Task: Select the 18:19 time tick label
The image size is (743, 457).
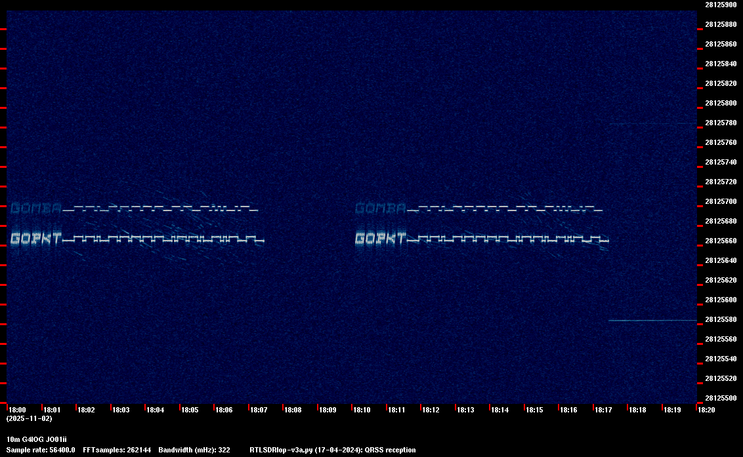Action: point(672,410)
